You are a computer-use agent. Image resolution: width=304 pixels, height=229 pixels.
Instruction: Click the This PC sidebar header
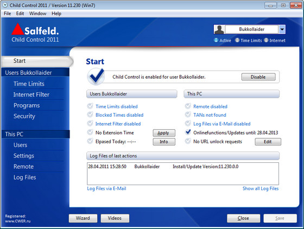point(35,134)
